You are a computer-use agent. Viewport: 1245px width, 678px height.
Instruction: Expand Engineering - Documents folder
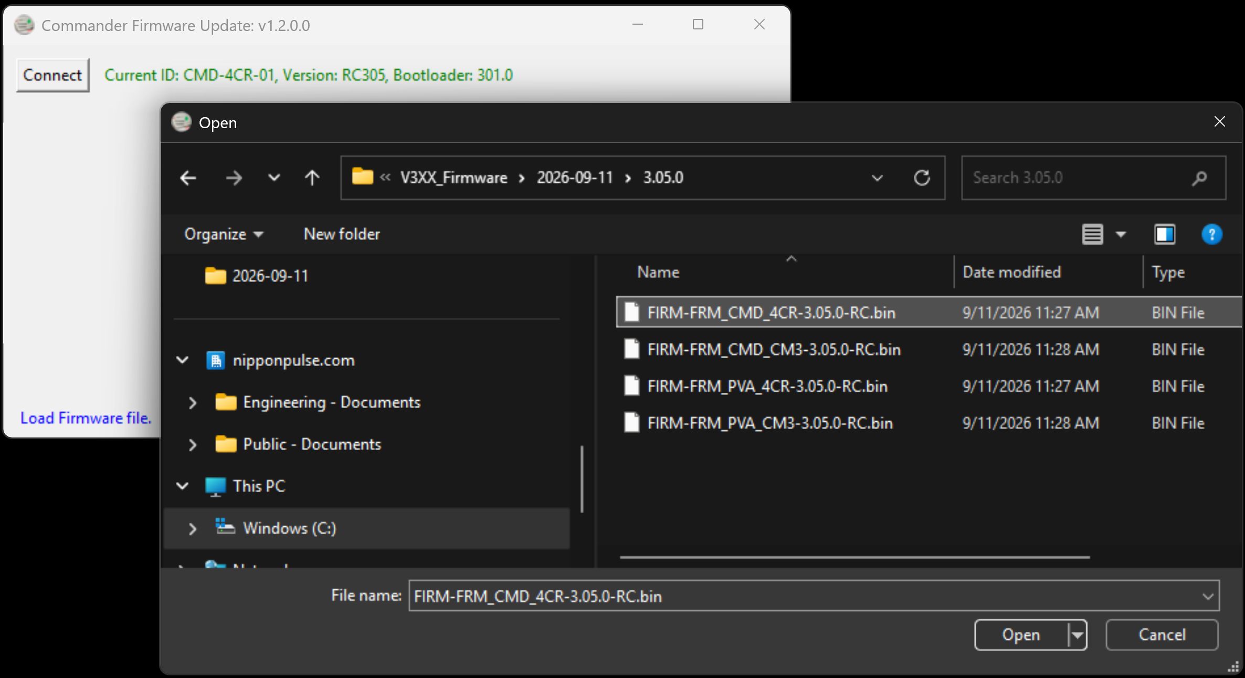point(193,403)
